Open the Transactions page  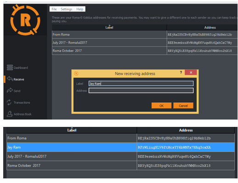(x=22, y=103)
